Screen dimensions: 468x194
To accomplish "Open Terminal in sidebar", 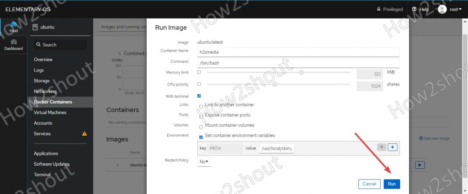I will click(42, 175).
